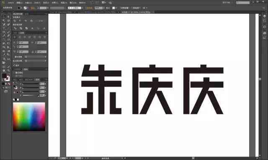Select the Direct Selection tool

coord(8,17)
